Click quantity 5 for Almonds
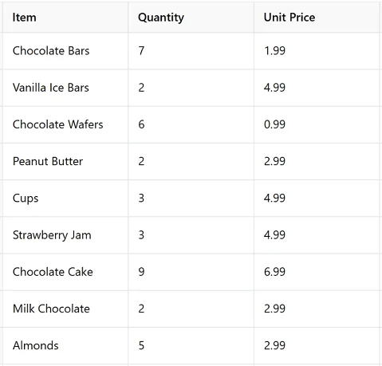Screen dimensions: 382x366 191,345
